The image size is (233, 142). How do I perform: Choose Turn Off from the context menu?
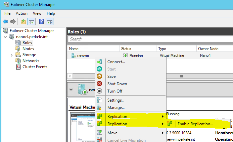click(x=131, y=91)
